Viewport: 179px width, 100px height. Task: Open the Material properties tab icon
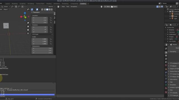point(166,88)
